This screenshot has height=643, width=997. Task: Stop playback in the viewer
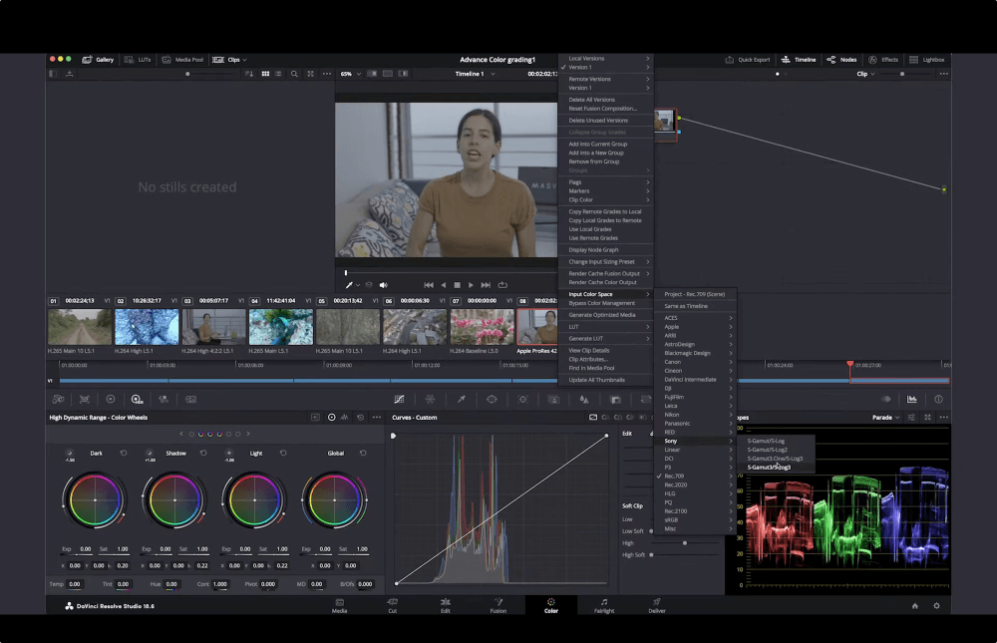coord(457,285)
